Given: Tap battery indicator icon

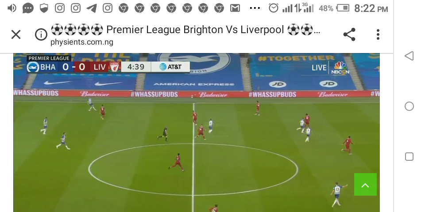Looking at the screenshot, I should 343,8.
